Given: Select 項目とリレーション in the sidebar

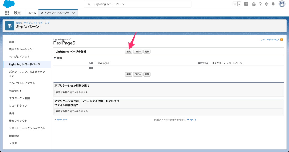Looking at the screenshot, I should point(21,49).
